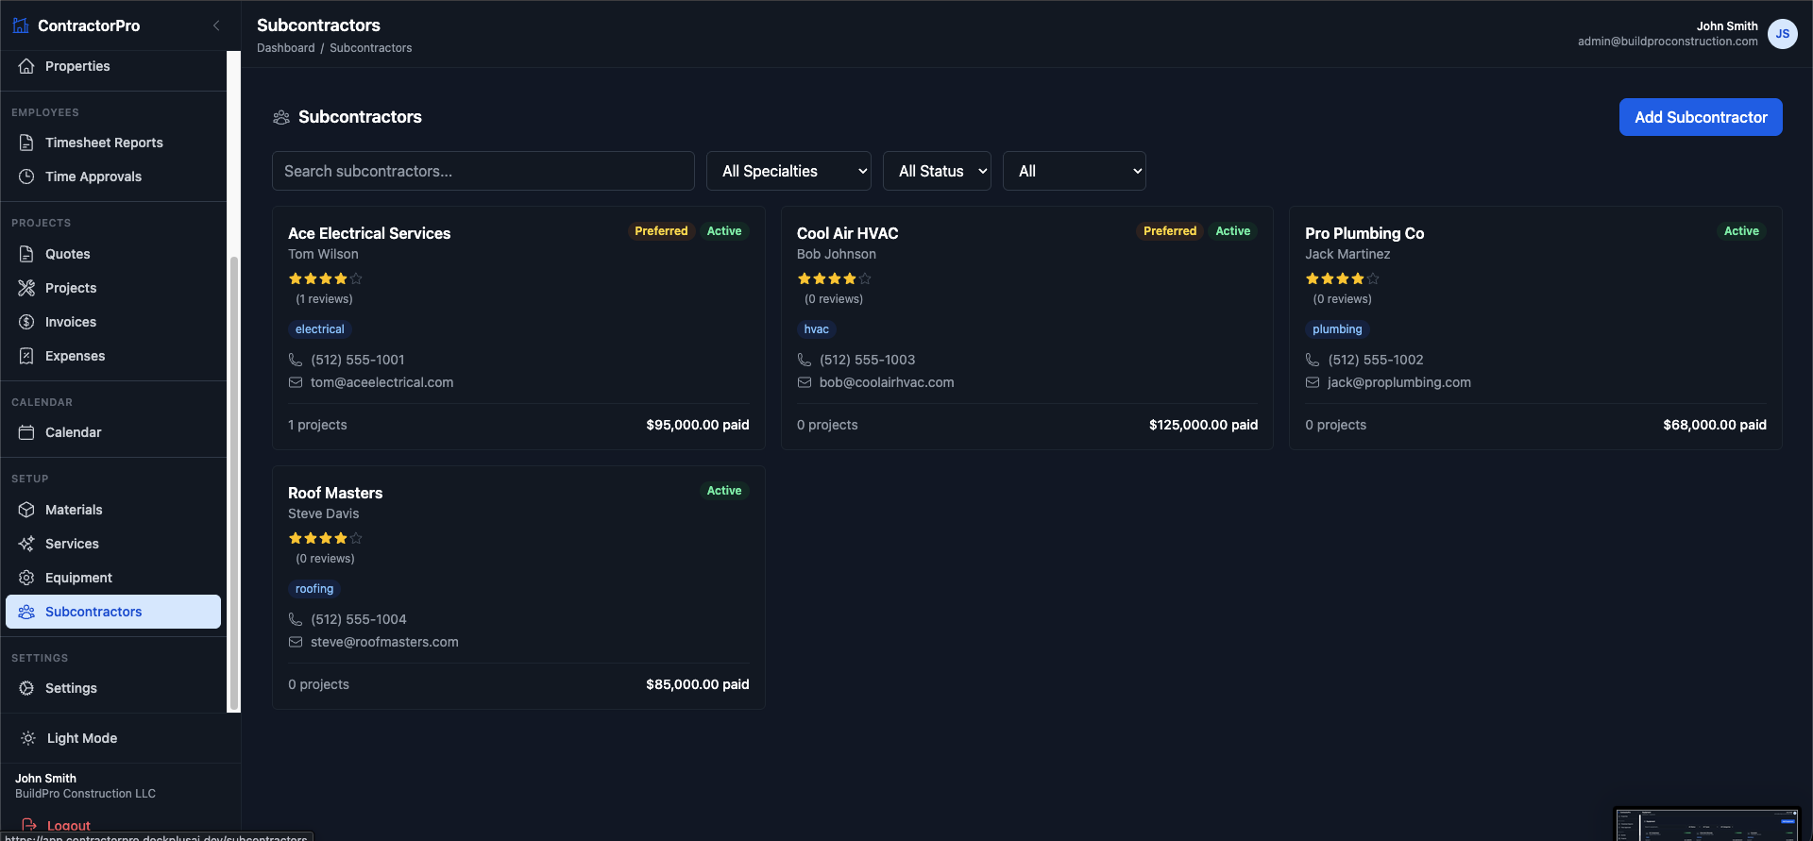Viewport: 1813px width, 841px height.
Task: Click the Services sparkle icon
Action: click(26, 544)
